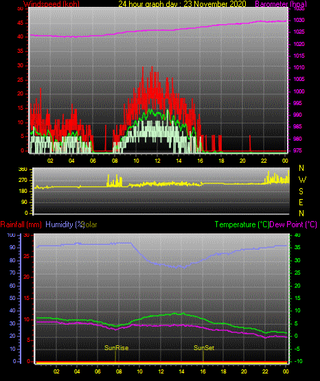Screen dimensions: 320x381
Task: Click the 'Dew Point (°C)' legend label
Action: click(x=293, y=224)
